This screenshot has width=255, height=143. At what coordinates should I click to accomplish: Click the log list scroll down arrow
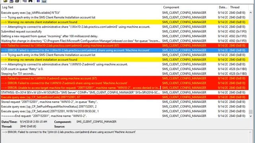[x=251, y=116]
